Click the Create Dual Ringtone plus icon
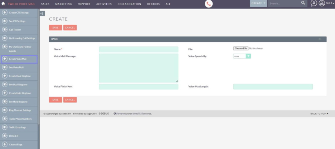The height and width of the screenshot is (149, 335). point(5,76)
